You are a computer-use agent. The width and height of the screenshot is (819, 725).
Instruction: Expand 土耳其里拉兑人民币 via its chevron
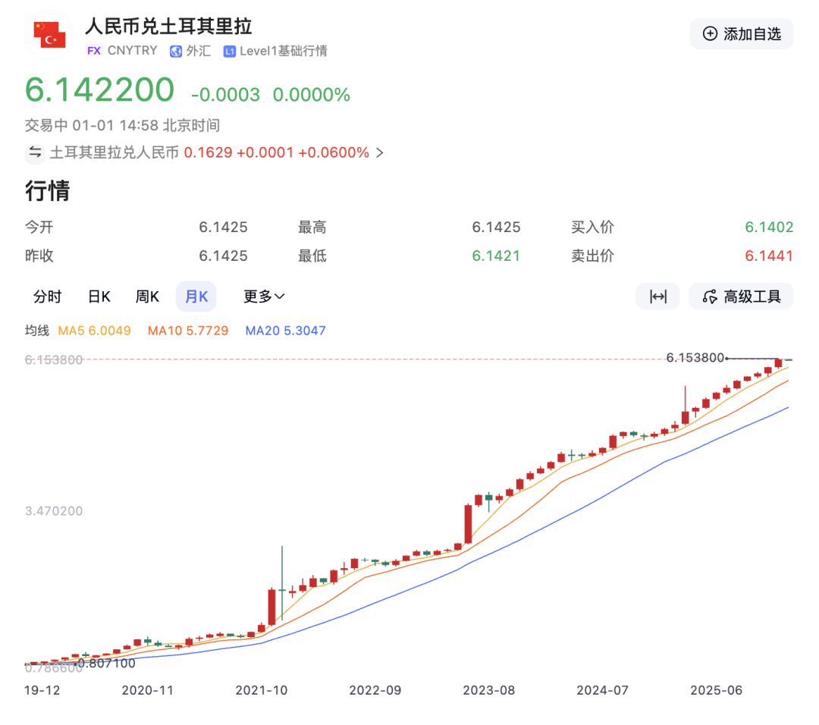pos(379,152)
